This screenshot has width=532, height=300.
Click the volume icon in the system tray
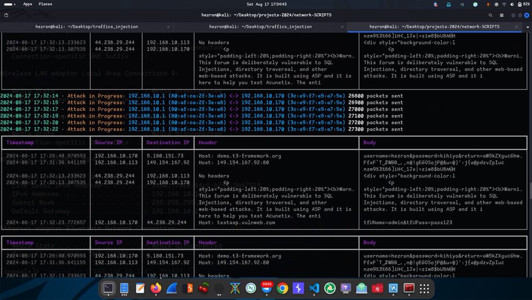[512, 4]
